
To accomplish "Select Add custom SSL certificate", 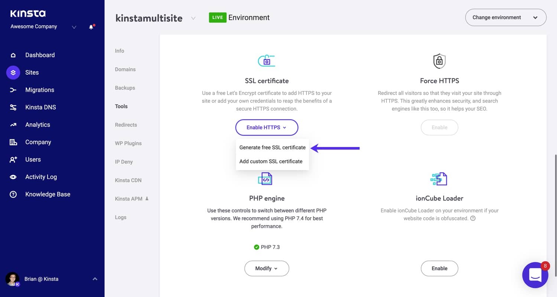I will [x=271, y=161].
